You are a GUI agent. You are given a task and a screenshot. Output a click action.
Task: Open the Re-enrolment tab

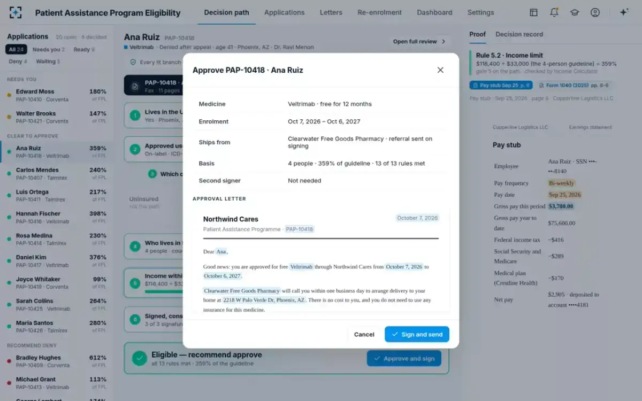point(380,13)
